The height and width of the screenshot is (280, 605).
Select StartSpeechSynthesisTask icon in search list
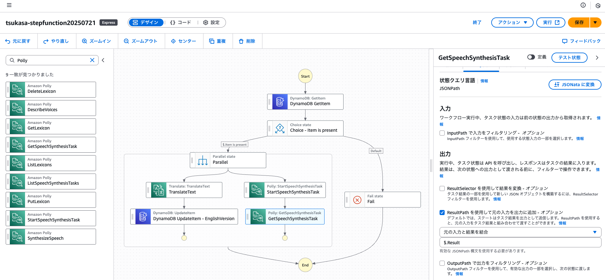pos(17,218)
